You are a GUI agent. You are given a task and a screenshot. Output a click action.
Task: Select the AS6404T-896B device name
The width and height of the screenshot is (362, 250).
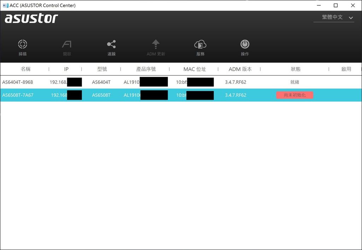[18, 82]
